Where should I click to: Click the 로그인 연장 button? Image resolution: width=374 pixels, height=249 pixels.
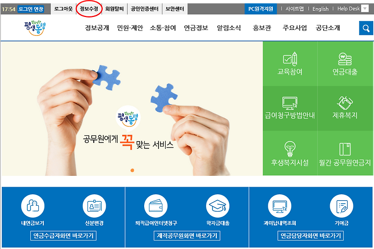coord(31,9)
